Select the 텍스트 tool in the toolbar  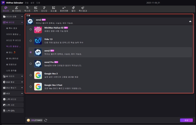(27, 9)
